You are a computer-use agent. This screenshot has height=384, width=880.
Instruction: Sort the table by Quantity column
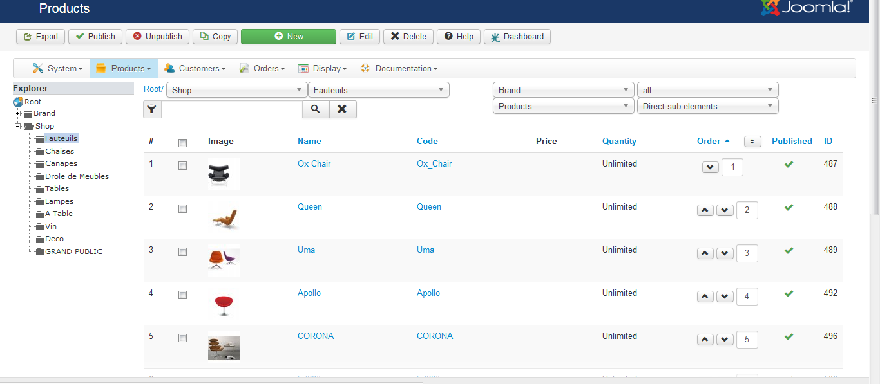pos(619,141)
